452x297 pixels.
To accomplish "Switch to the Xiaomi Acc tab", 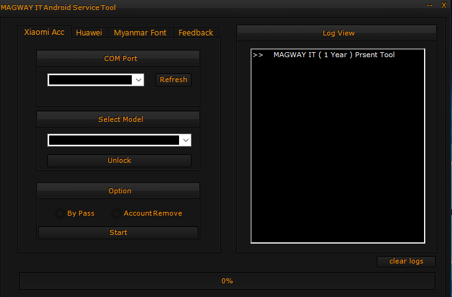I will point(44,32).
